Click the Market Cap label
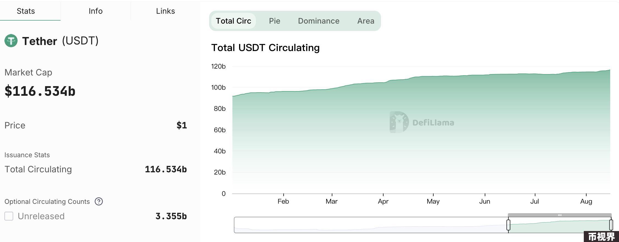This screenshot has height=242, width=619. point(28,72)
